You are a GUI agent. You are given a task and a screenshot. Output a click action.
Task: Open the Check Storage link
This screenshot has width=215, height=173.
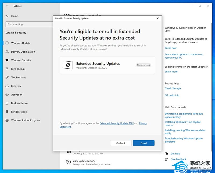173,88
